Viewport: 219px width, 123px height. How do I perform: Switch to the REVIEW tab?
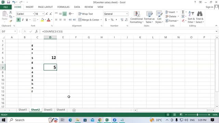tap(89, 7)
